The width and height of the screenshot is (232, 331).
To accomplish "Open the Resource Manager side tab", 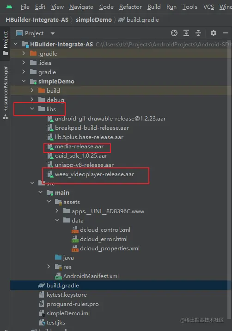I will point(5,93).
